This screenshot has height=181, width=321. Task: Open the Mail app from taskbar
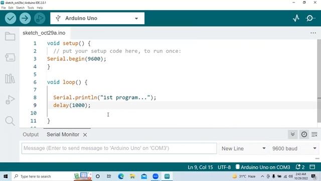click(144, 176)
